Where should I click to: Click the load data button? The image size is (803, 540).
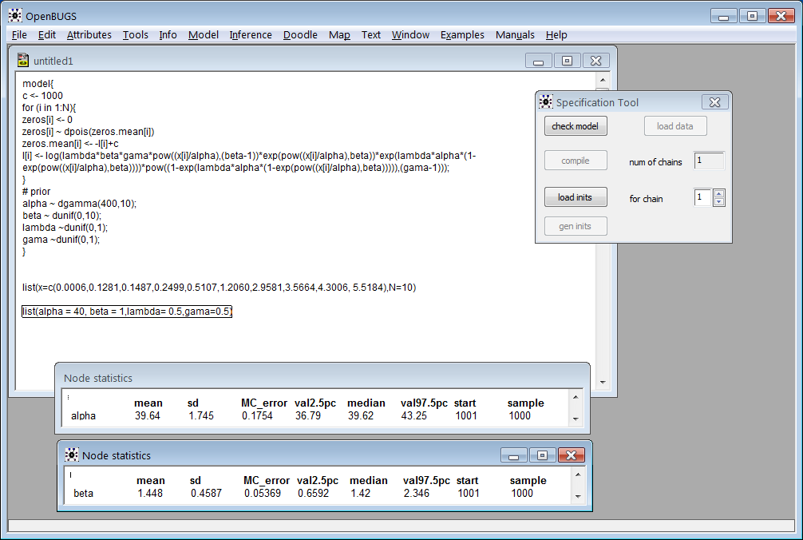[675, 126]
